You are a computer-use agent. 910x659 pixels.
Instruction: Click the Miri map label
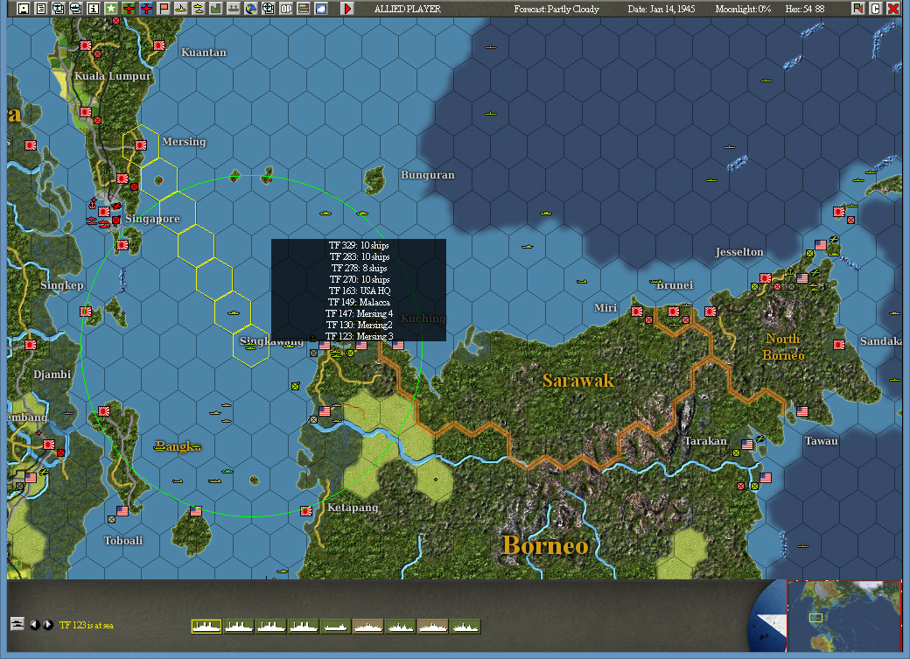click(605, 308)
